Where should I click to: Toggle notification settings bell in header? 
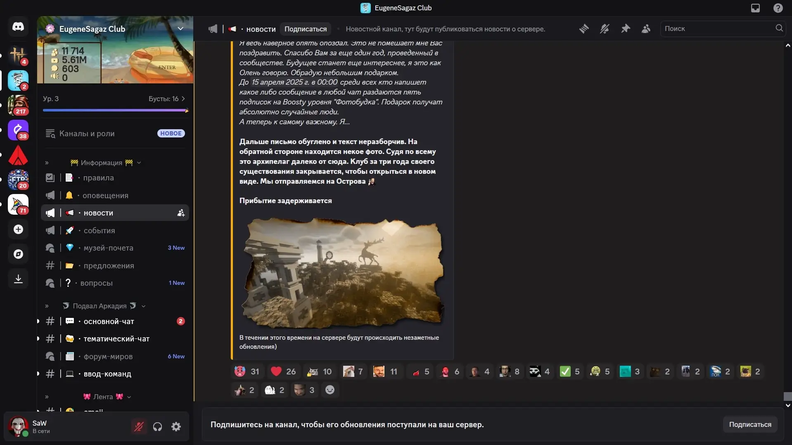pyautogui.click(x=605, y=29)
